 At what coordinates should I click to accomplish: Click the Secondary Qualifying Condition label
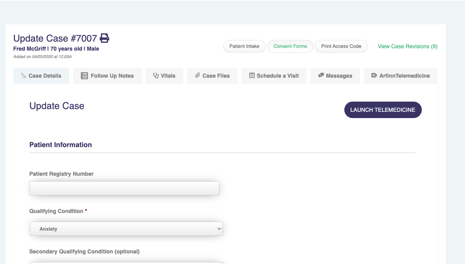tap(84, 251)
